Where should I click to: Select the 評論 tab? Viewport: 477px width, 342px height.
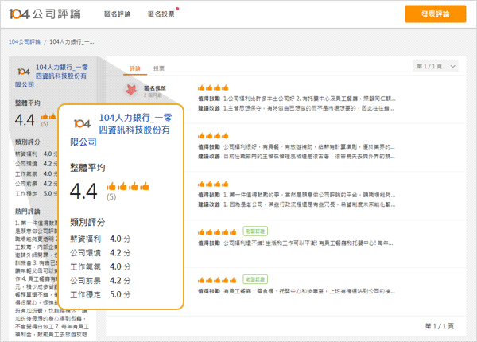135,68
